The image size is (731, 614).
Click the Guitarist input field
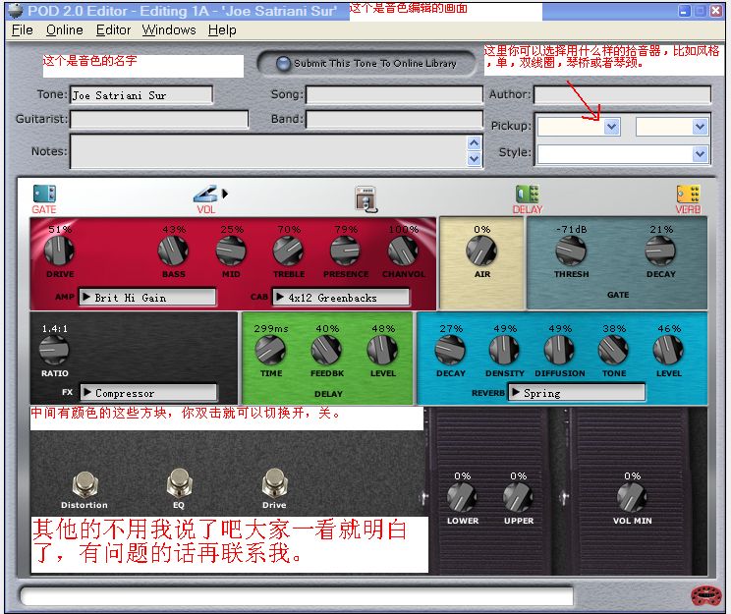pyautogui.click(x=159, y=119)
